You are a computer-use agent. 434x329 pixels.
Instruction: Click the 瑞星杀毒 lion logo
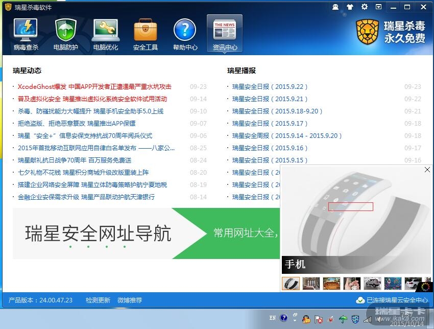367,32
